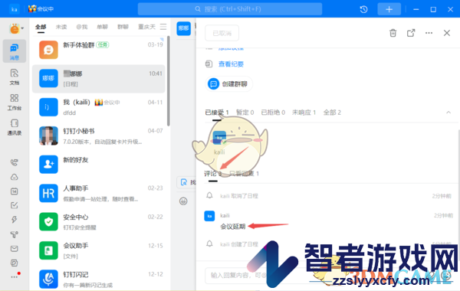Screen dimensions: 460x291
Task: Select the 群聊 filter tab
Action: pos(123,27)
